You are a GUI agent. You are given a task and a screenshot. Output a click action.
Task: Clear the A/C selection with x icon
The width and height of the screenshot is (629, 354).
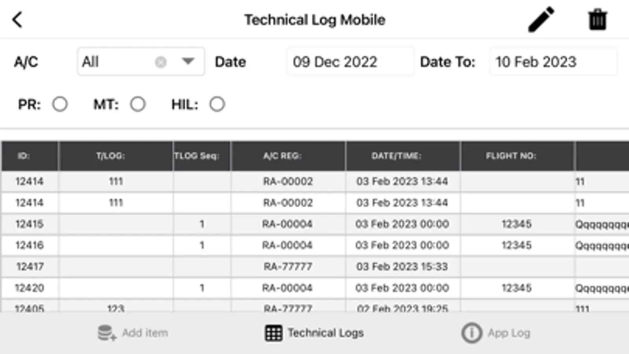(x=160, y=62)
